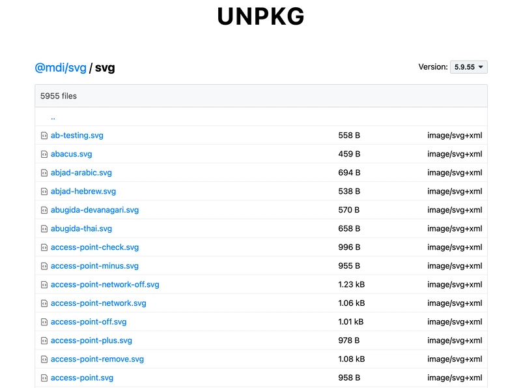Click the 'Version:' label
The width and height of the screenshot is (521, 388).
point(433,67)
